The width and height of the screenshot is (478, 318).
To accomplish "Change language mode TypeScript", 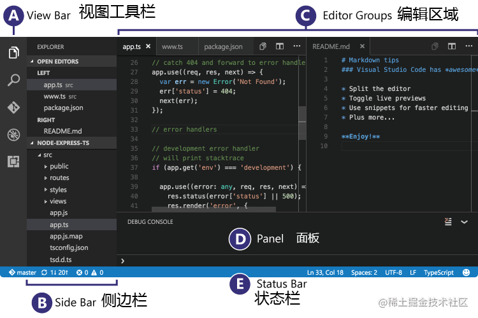I will [438, 272].
